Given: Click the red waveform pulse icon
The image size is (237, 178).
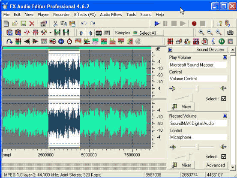Looking at the screenshot, I should point(27,33).
